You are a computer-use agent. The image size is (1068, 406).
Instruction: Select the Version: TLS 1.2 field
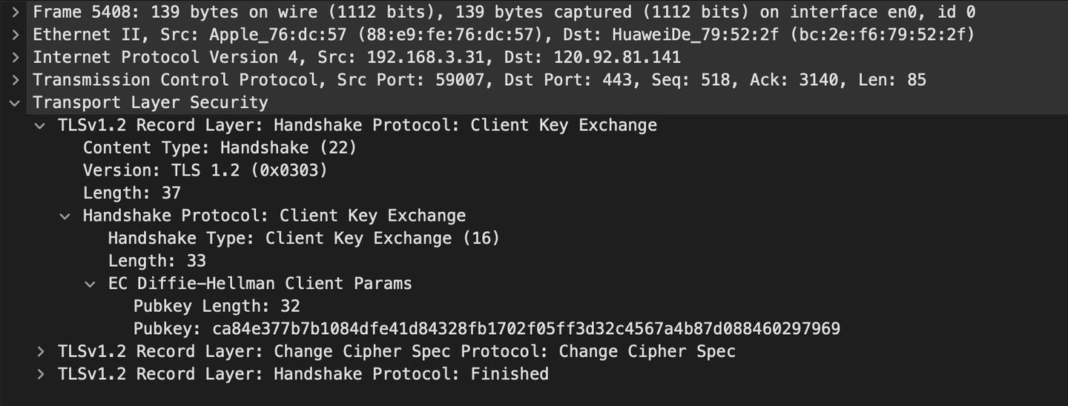(x=205, y=170)
